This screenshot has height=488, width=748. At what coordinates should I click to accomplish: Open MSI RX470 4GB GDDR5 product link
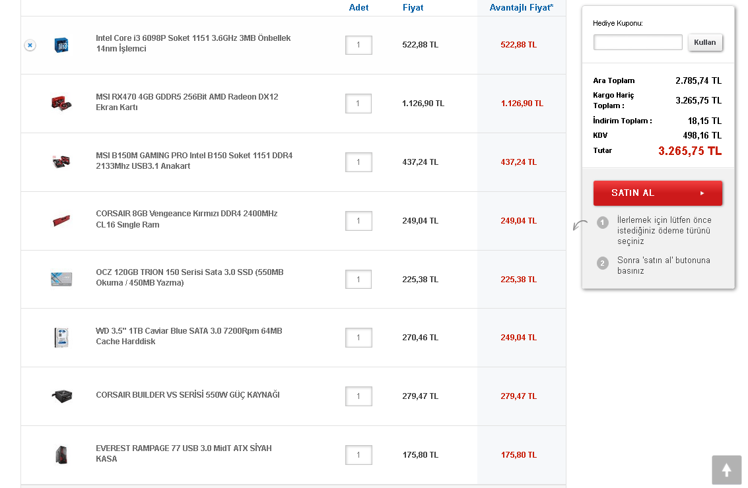click(187, 102)
